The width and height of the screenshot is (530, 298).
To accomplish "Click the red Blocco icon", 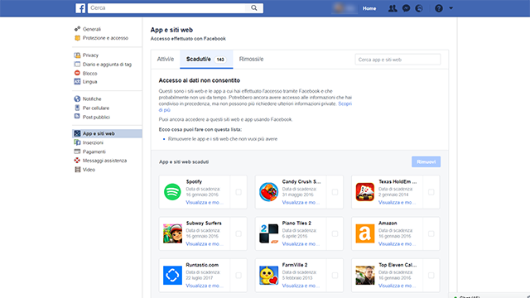I will (x=77, y=73).
